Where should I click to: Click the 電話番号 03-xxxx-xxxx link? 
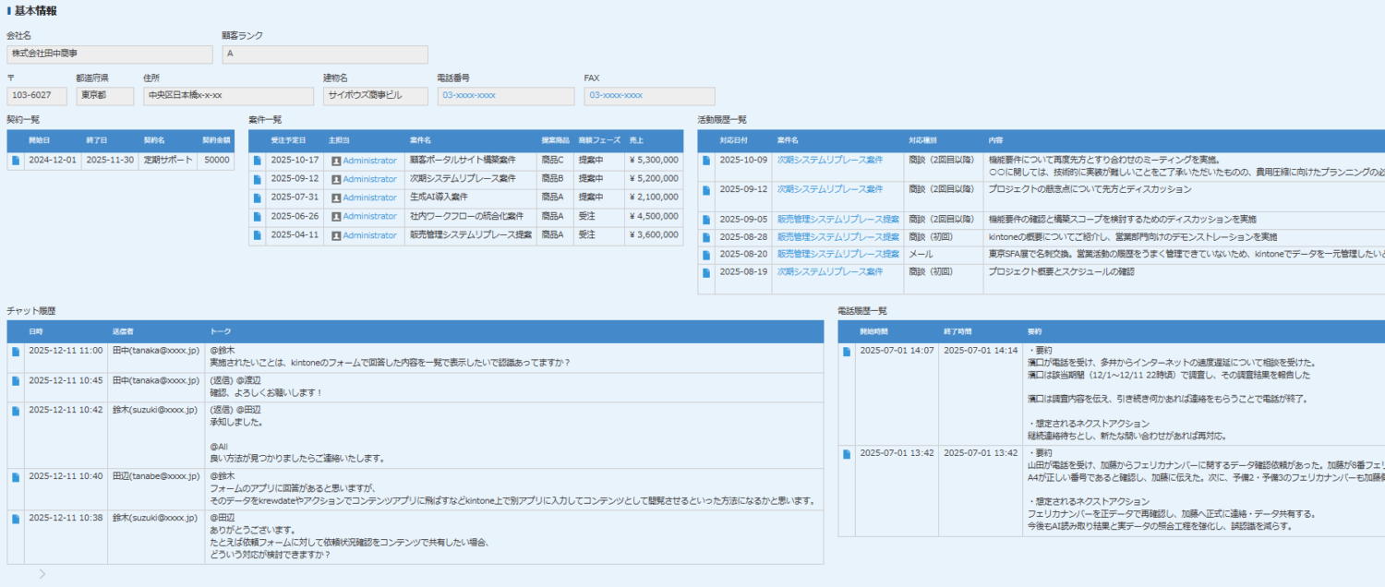(x=468, y=96)
